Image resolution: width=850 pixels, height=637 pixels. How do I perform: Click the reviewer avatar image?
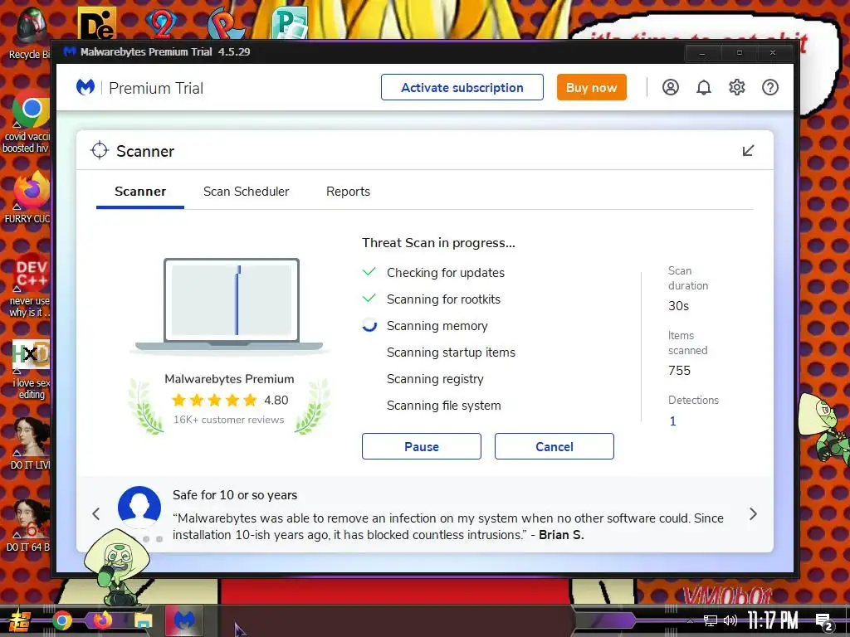click(x=139, y=507)
